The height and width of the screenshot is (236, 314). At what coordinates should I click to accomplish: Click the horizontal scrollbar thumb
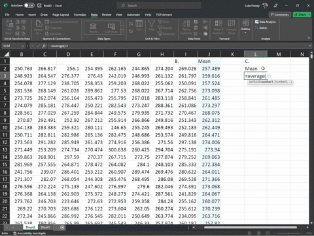pyautogui.click(x=251, y=227)
